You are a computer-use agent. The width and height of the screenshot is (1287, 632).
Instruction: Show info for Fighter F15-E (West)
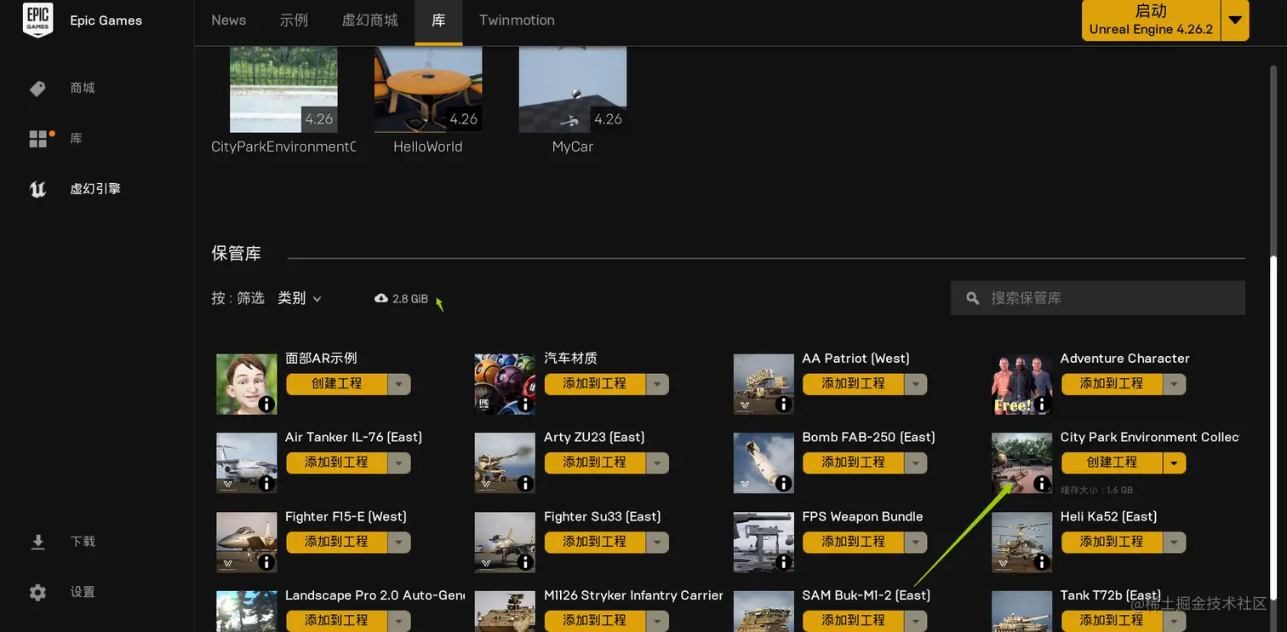[x=266, y=562]
